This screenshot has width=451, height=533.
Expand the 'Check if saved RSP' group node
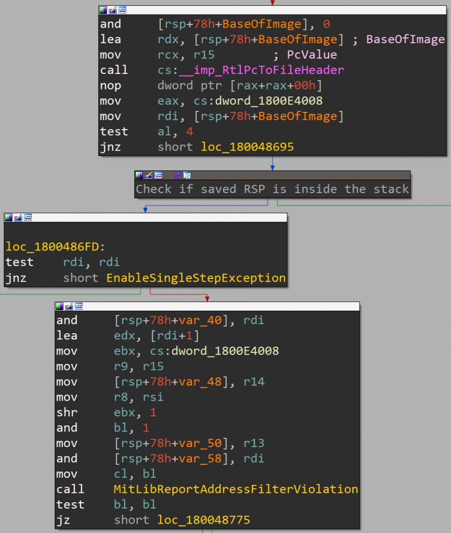(x=187, y=175)
